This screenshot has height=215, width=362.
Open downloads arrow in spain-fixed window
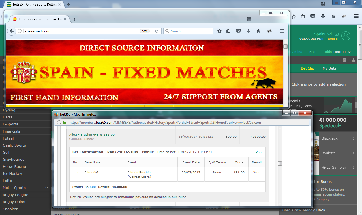click(x=249, y=31)
